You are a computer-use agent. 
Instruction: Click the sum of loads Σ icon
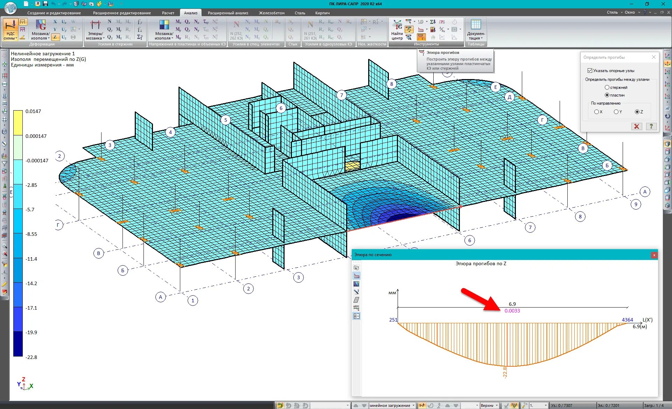433,22
